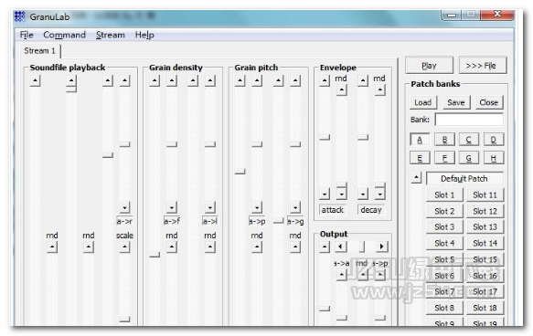Choose patch Slot 1
The image size is (533, 336).
point(444,194)
